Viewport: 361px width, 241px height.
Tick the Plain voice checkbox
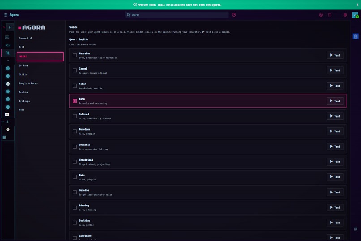point(74,86)
